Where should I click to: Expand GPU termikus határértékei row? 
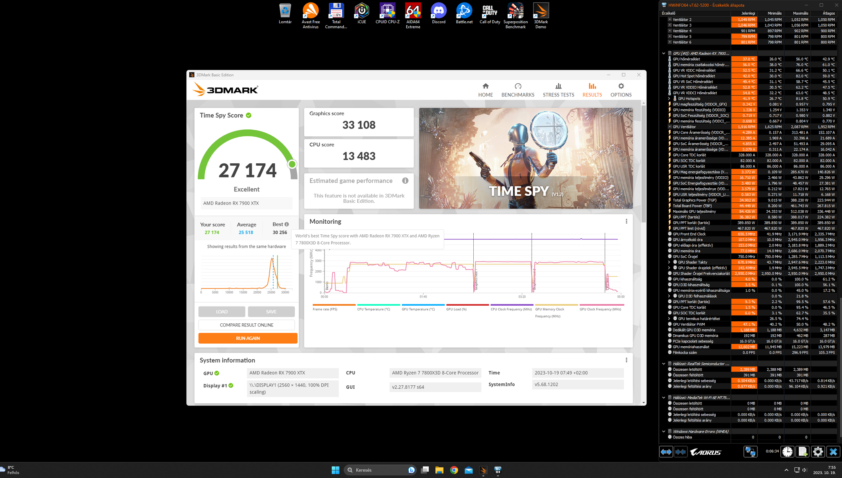point(669,318)
